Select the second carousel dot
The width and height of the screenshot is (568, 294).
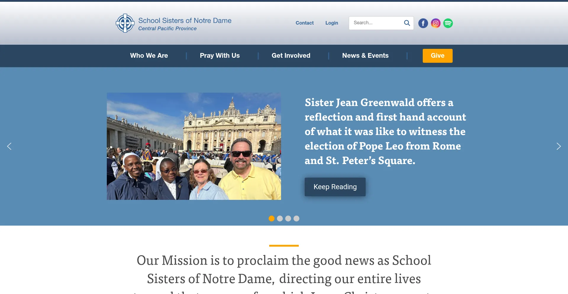tap(280, 219)
